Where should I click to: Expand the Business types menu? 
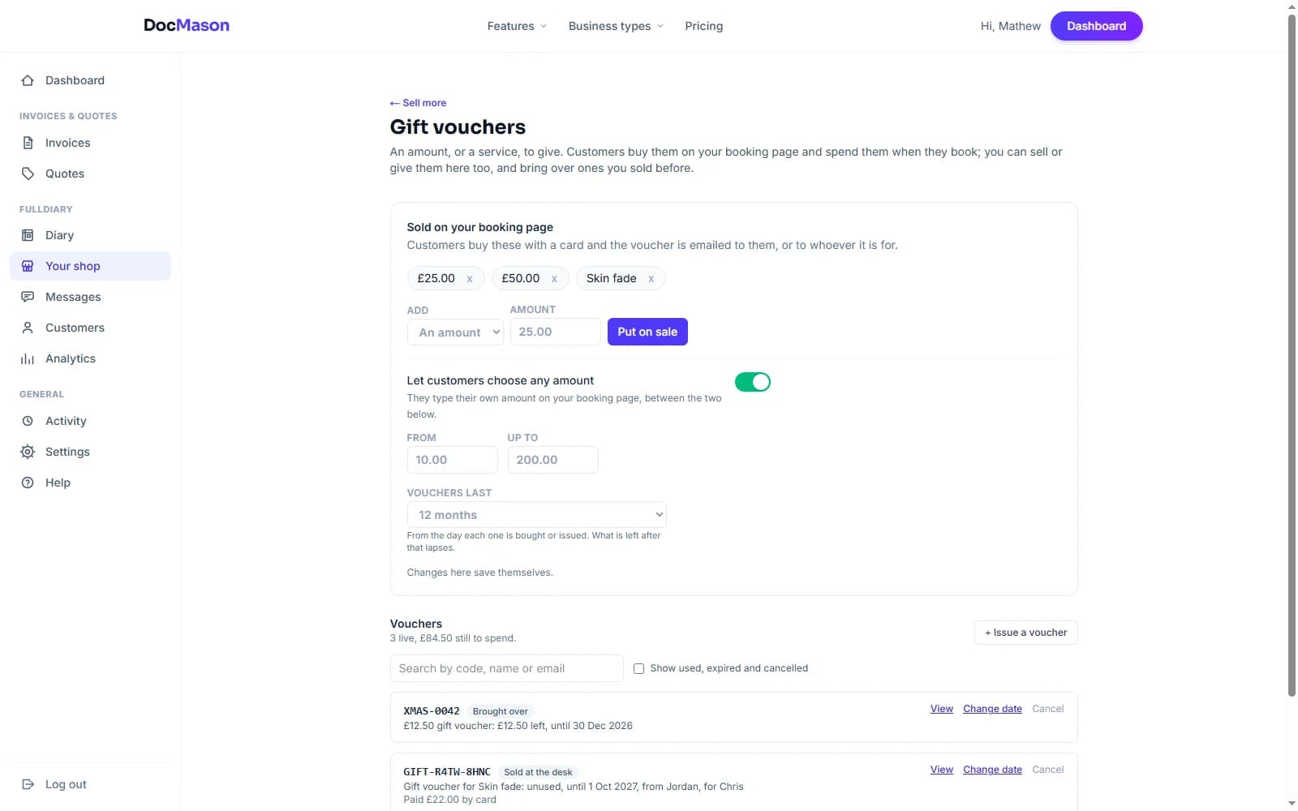(616, 26)
